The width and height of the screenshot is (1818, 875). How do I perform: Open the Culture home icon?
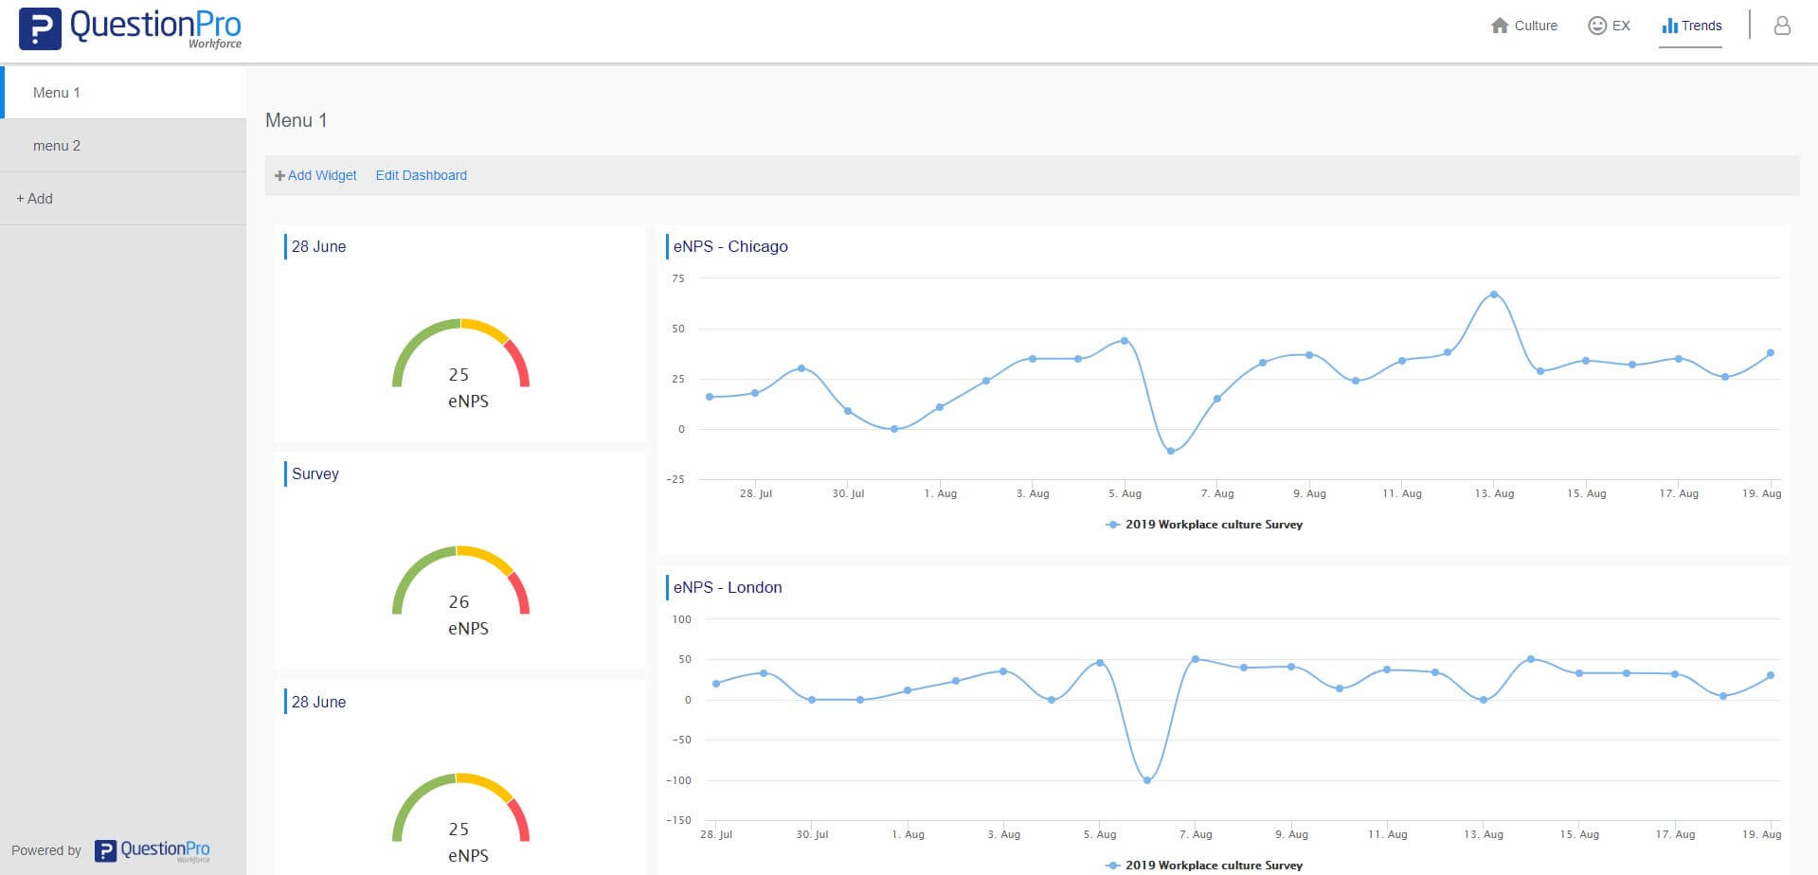pos(1499,26)
